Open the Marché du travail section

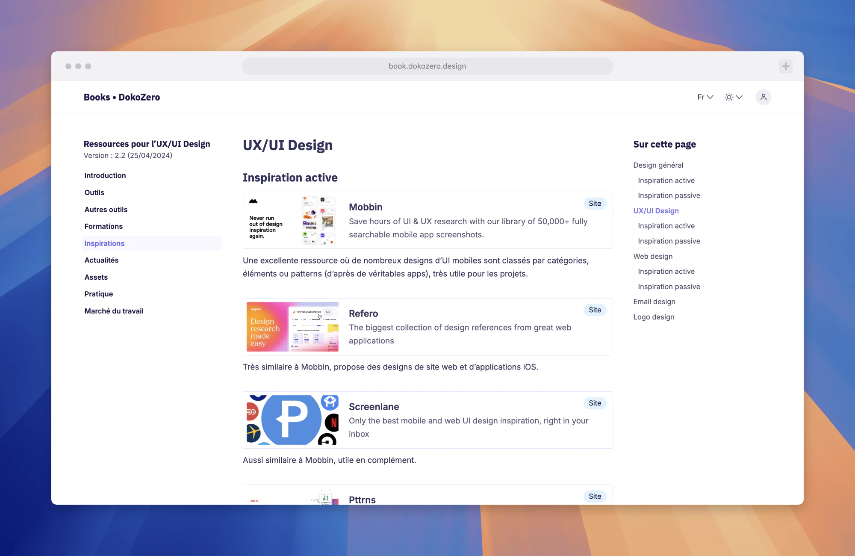click(x=114, y=311)
